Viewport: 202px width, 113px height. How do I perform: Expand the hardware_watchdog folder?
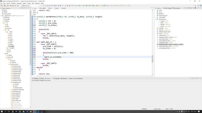point(10,90)
